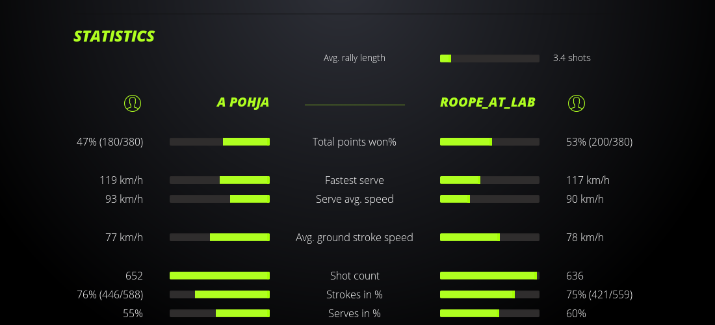
Task: Click the profile icon beside ROOPE_AT_LAB
Action: 576,103
